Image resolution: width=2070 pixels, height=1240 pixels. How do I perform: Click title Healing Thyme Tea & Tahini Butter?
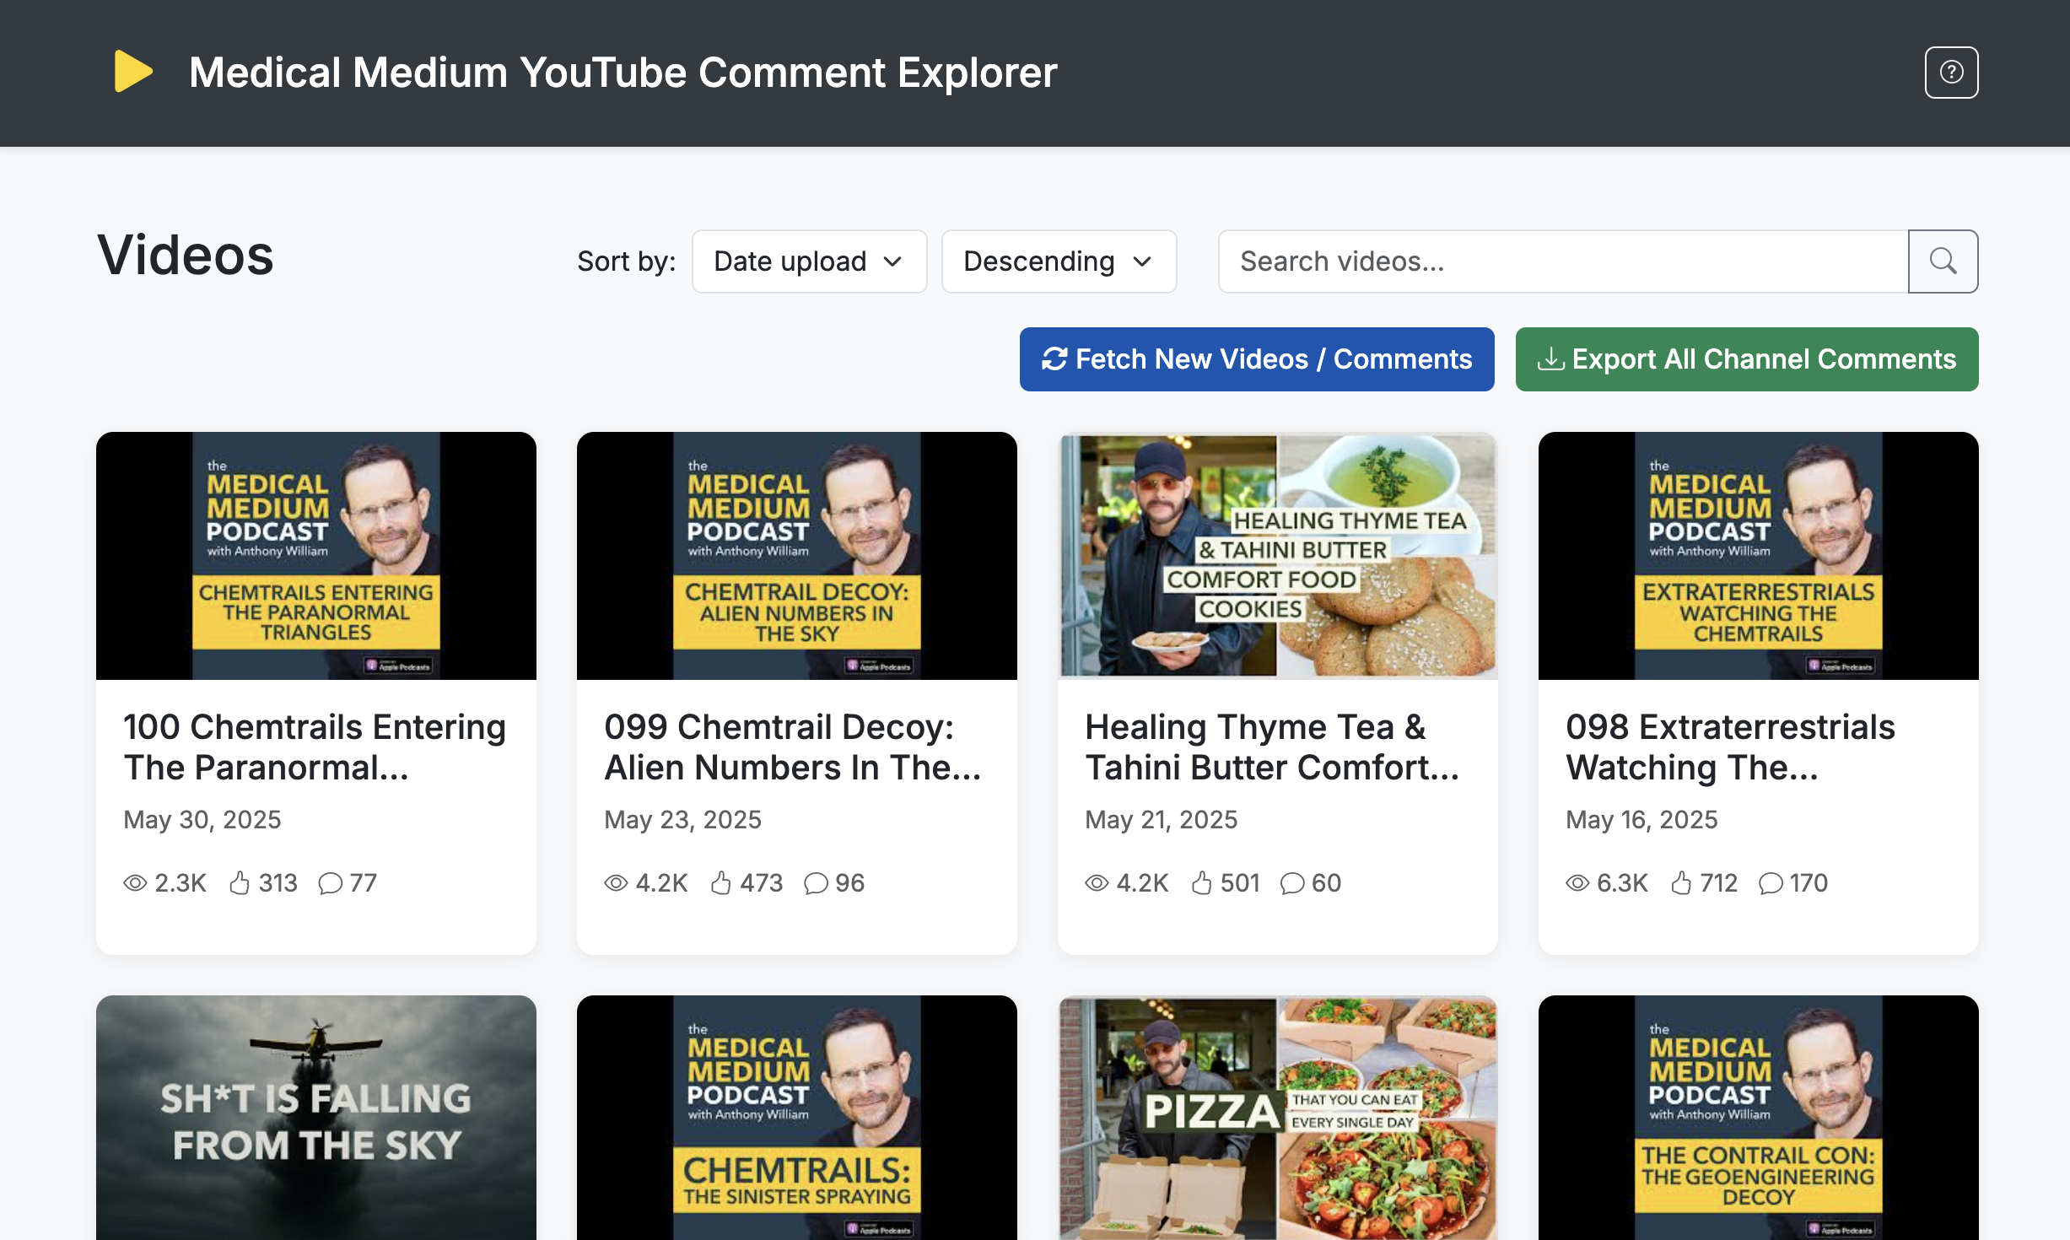tap(1272, 747)
